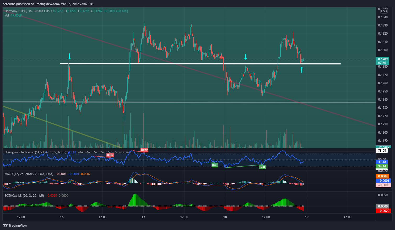The width and height of the screenshot is (395, 230).
Task: Click the 0.1280 price axis label
Action: [x=383, y=67]
